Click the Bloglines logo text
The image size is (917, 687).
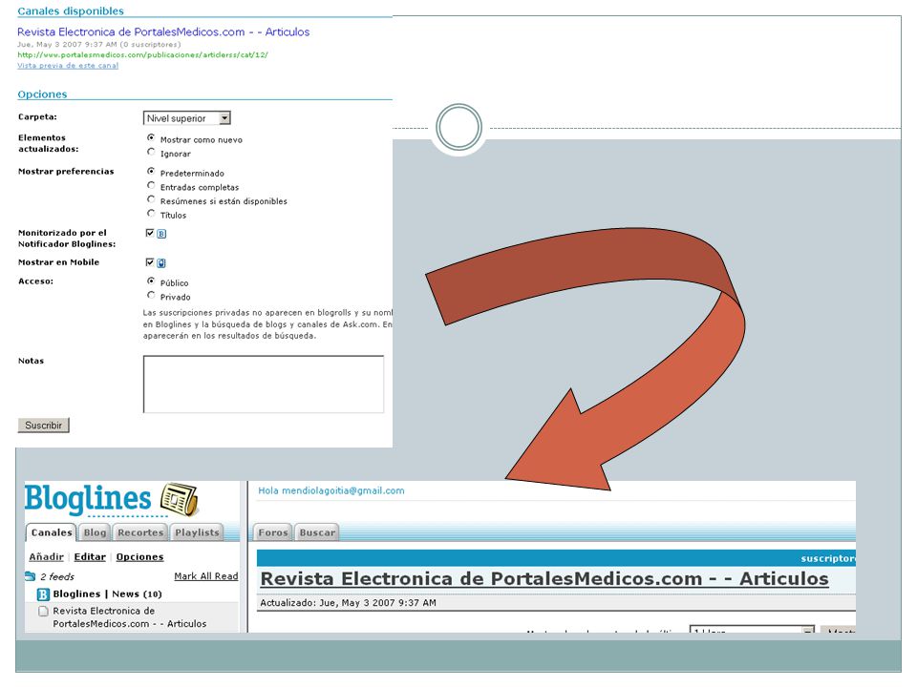[88, 500]
